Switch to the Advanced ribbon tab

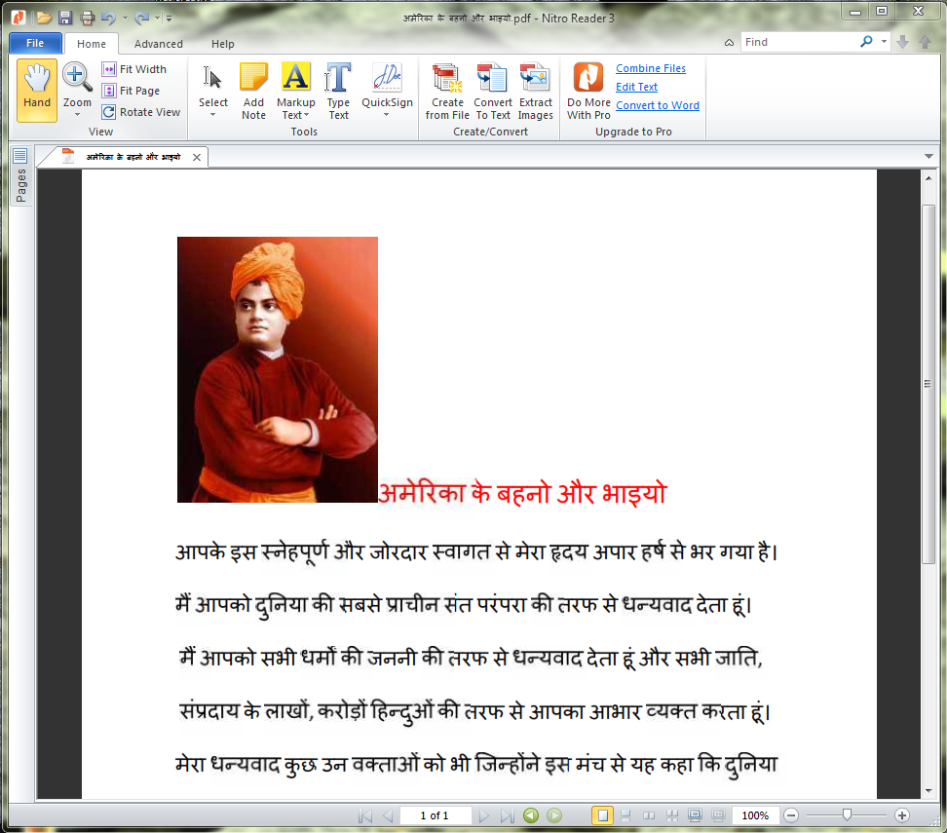pos(158,44)
